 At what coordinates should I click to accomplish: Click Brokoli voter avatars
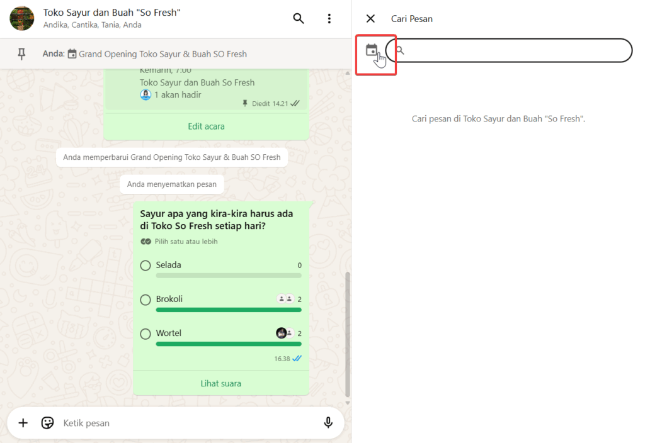(285, 299)
